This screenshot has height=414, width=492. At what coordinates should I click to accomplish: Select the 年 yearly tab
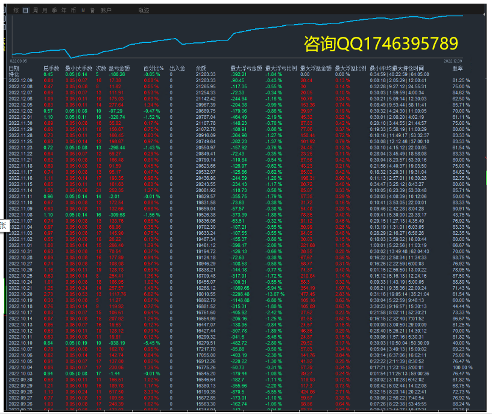point(63,10)
